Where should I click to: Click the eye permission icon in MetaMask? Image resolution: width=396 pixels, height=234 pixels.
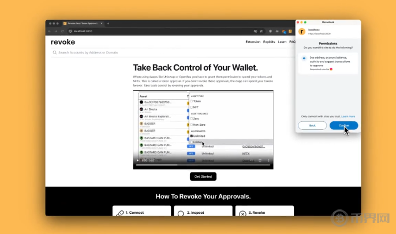click(x=304, y=59)
